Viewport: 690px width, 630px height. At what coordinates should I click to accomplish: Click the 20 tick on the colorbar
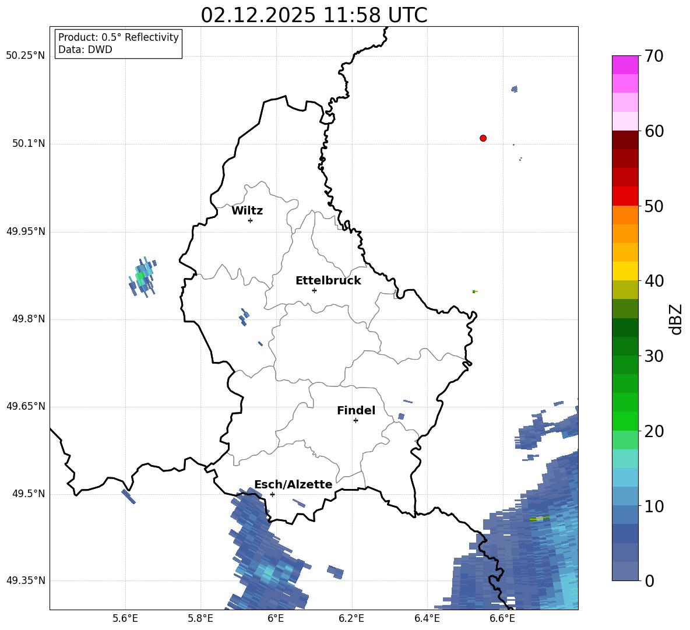click(x=654, y=431)
